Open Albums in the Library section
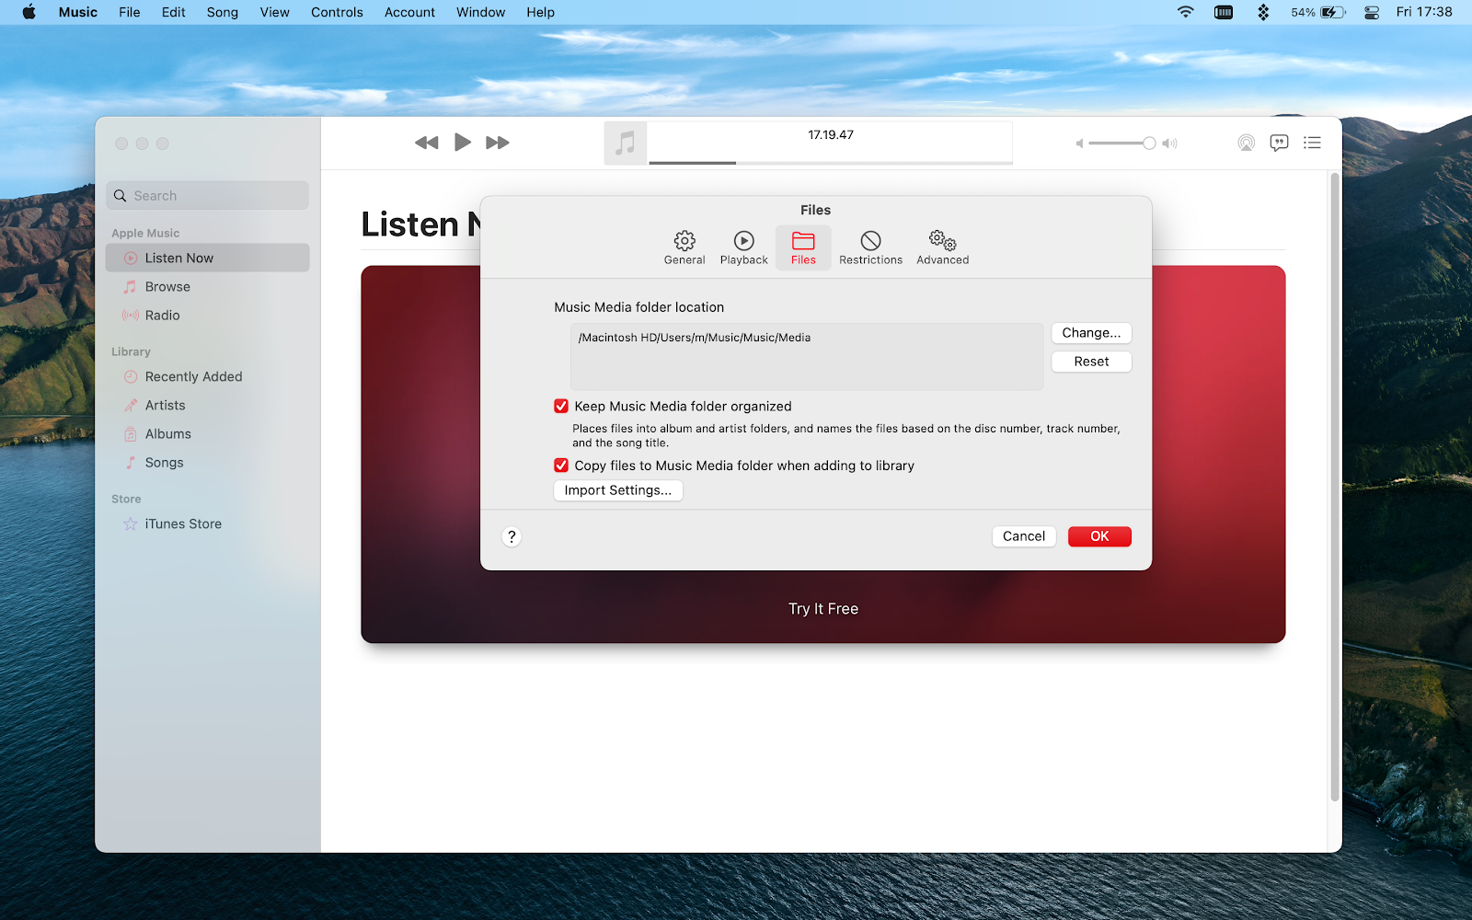 coord(207,434)
